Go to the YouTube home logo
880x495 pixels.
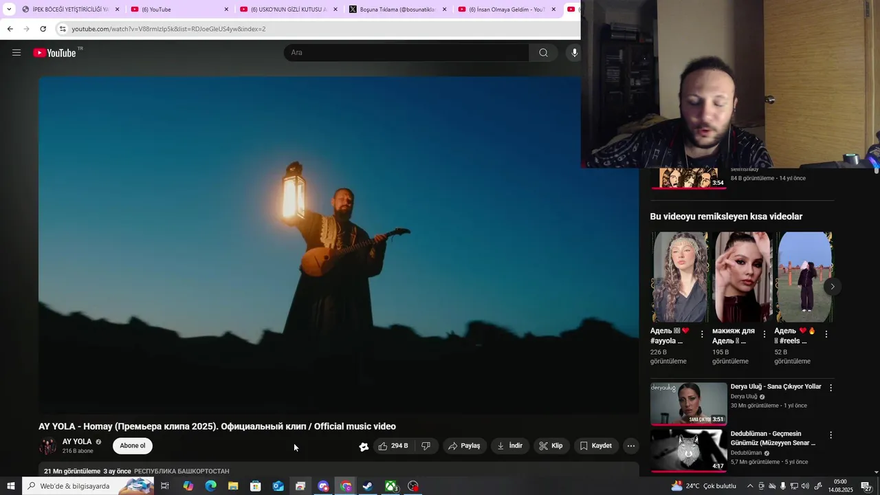55,53
